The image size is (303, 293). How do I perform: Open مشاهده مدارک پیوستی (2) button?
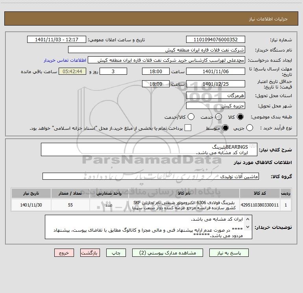[x=168, y=253]
